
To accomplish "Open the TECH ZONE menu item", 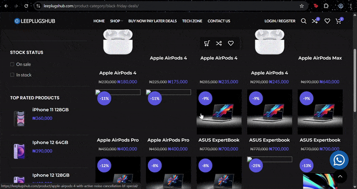I will 192,21.
